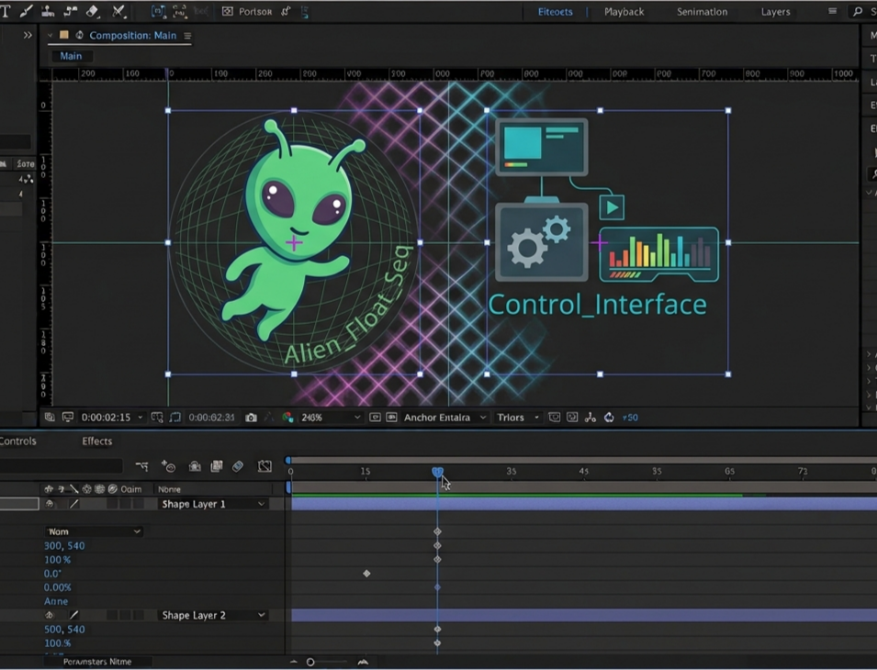Click the motion blur stacked icon
Screen dimensions: 877x670
[217, 465]
